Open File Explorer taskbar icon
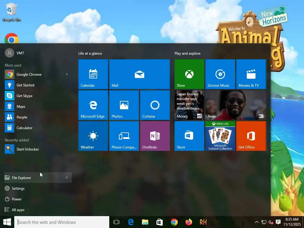Image resolution: width=304 pixels, height=228 pixels. pos(145,222)
